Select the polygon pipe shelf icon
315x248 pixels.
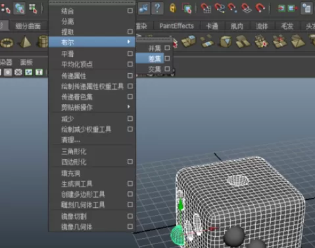43,42
